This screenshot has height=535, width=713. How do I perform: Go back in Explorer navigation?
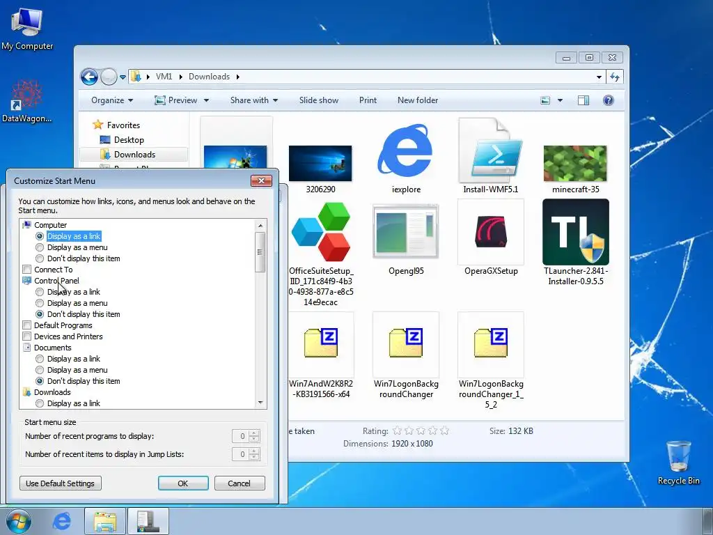[90, 77]
